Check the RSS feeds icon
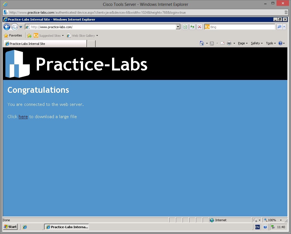 (212, 43)
